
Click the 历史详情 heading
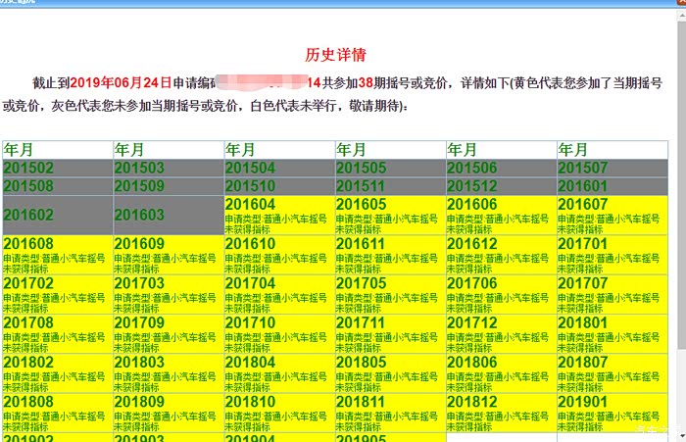pyautogui.click(x=335, y=55)
